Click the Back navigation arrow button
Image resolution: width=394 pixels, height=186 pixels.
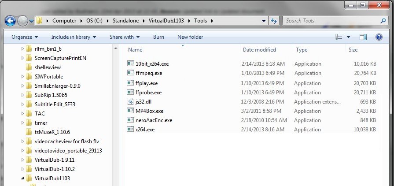pyautogui.click(x=10, y=21)
